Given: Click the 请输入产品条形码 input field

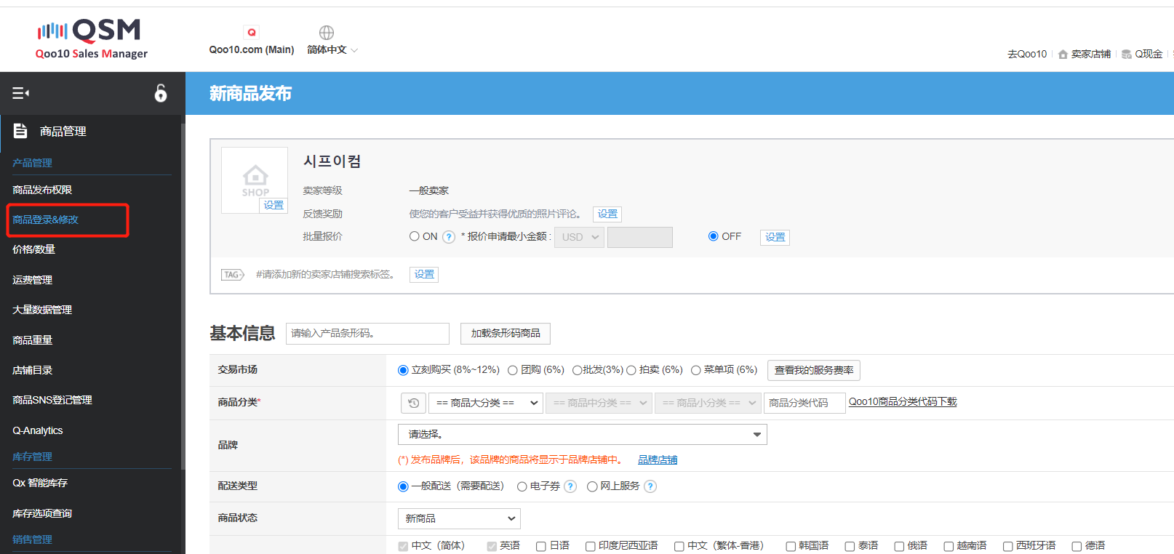Looking at the screenshot, I should coord(367,333).
